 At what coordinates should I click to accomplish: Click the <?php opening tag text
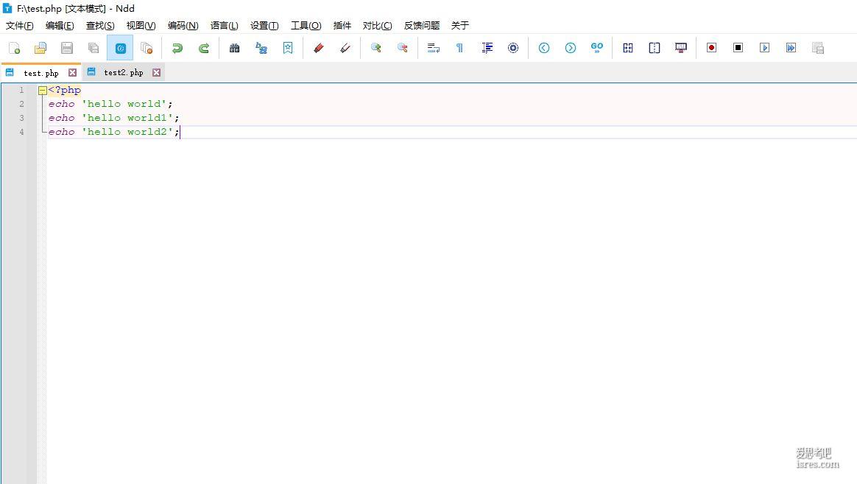coord(65,90)
